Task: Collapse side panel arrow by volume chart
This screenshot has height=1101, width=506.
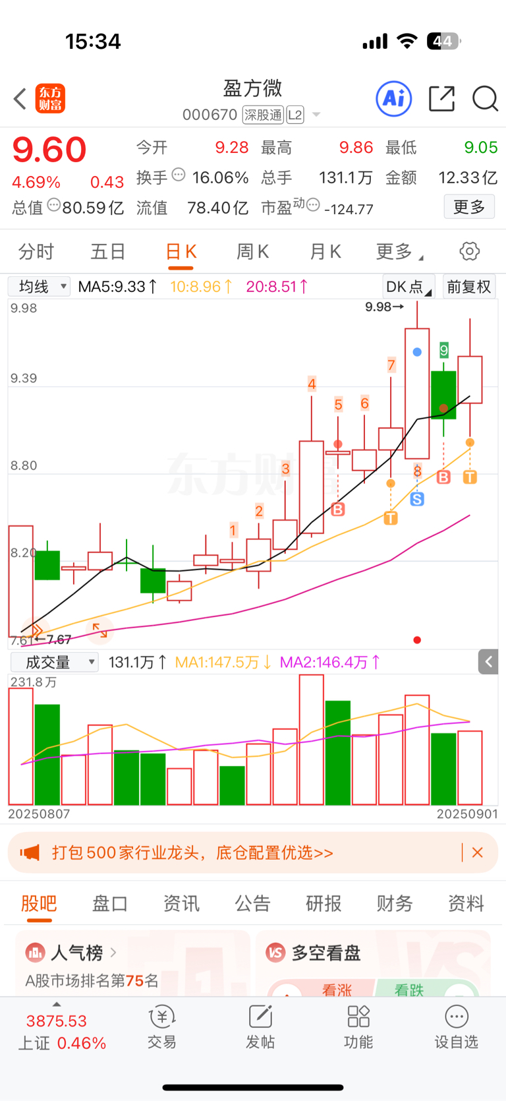Action: click(x=488, y=661)
